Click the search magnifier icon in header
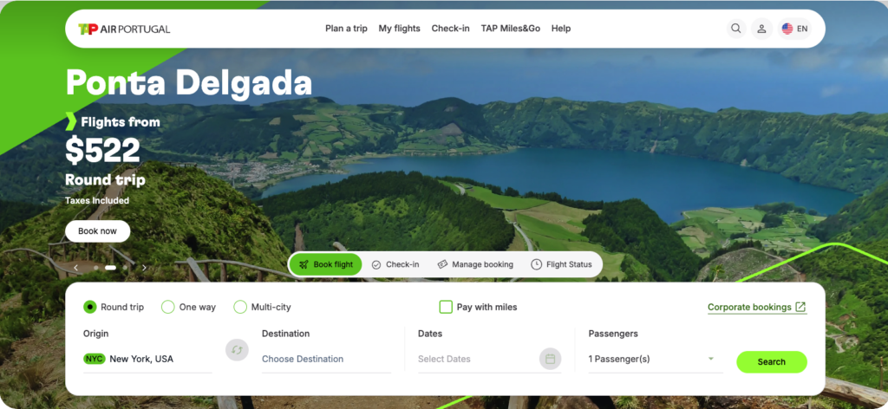The width and height of the screenshot is (888, 409). pyautogui.click(x=735, y=29)
